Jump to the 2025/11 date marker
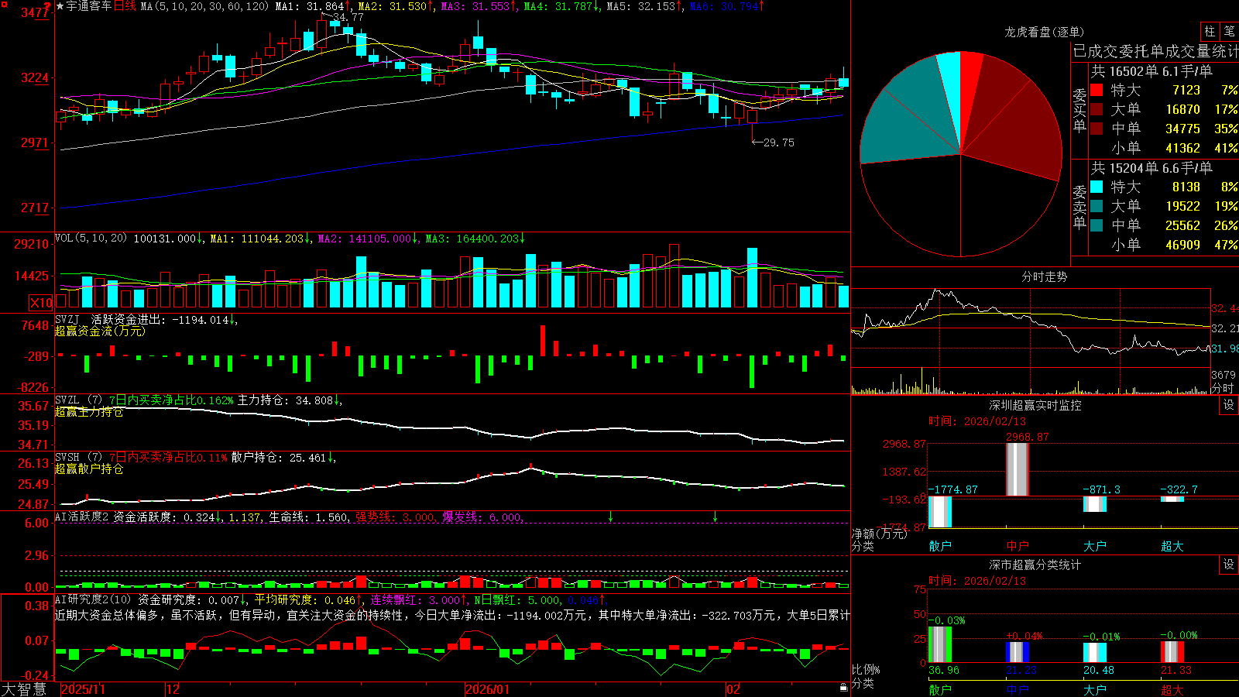The width and height of the screenshot is (1239, 697). click(x=83, y=689)
